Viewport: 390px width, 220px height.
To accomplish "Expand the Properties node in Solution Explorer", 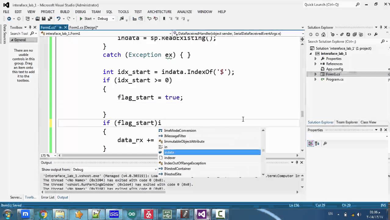I will point(316,59).
